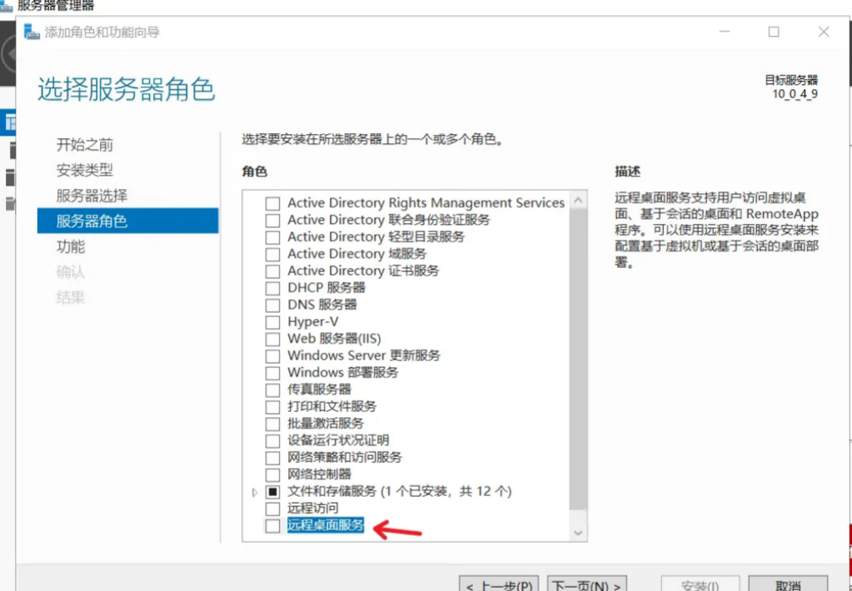Click the wizard title bar icon
This screenshot has height=591, width=852.
click(32, 32)
